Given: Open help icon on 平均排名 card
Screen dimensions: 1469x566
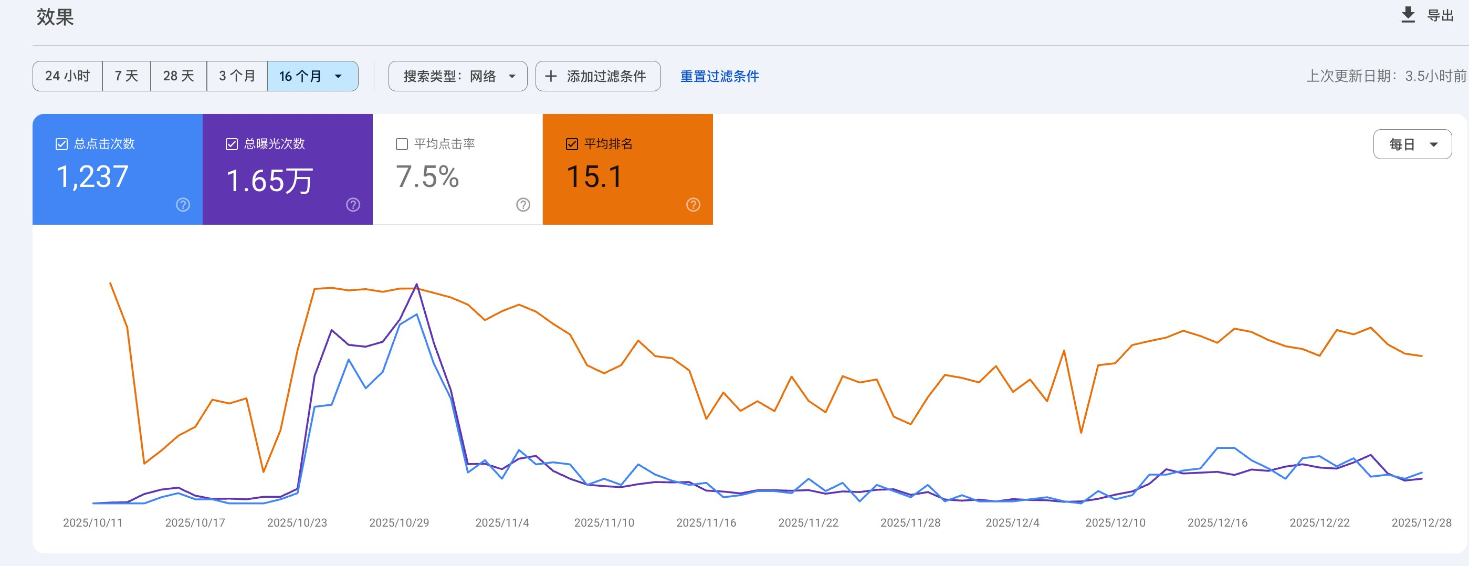Looking at the screenshot, I should 693,205.
